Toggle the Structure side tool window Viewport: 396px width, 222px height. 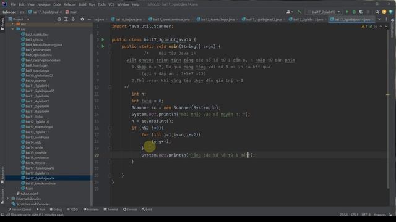coord(2,196)
